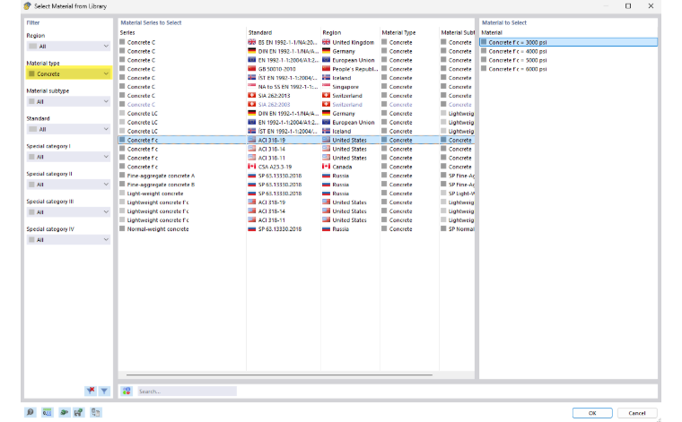Click the People's Republic flag in Region column

pos(327,69)
